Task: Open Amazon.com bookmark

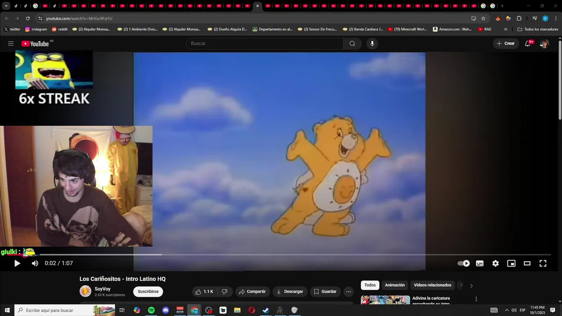Action: [452, 29]
